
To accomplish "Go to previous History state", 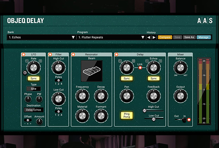I will [149, 37].
